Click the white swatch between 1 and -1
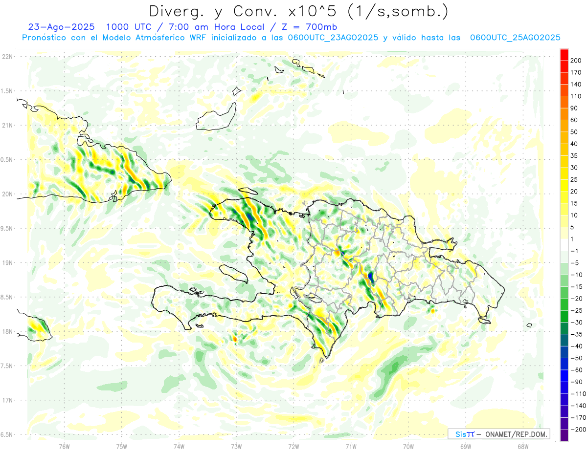 point(564,245)
